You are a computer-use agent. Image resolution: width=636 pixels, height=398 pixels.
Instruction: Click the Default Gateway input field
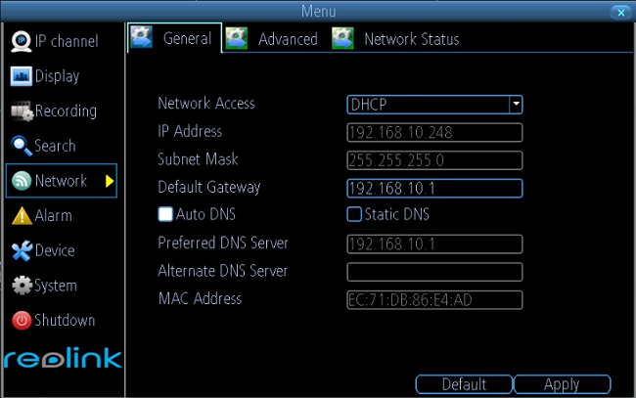coord(434,189)
